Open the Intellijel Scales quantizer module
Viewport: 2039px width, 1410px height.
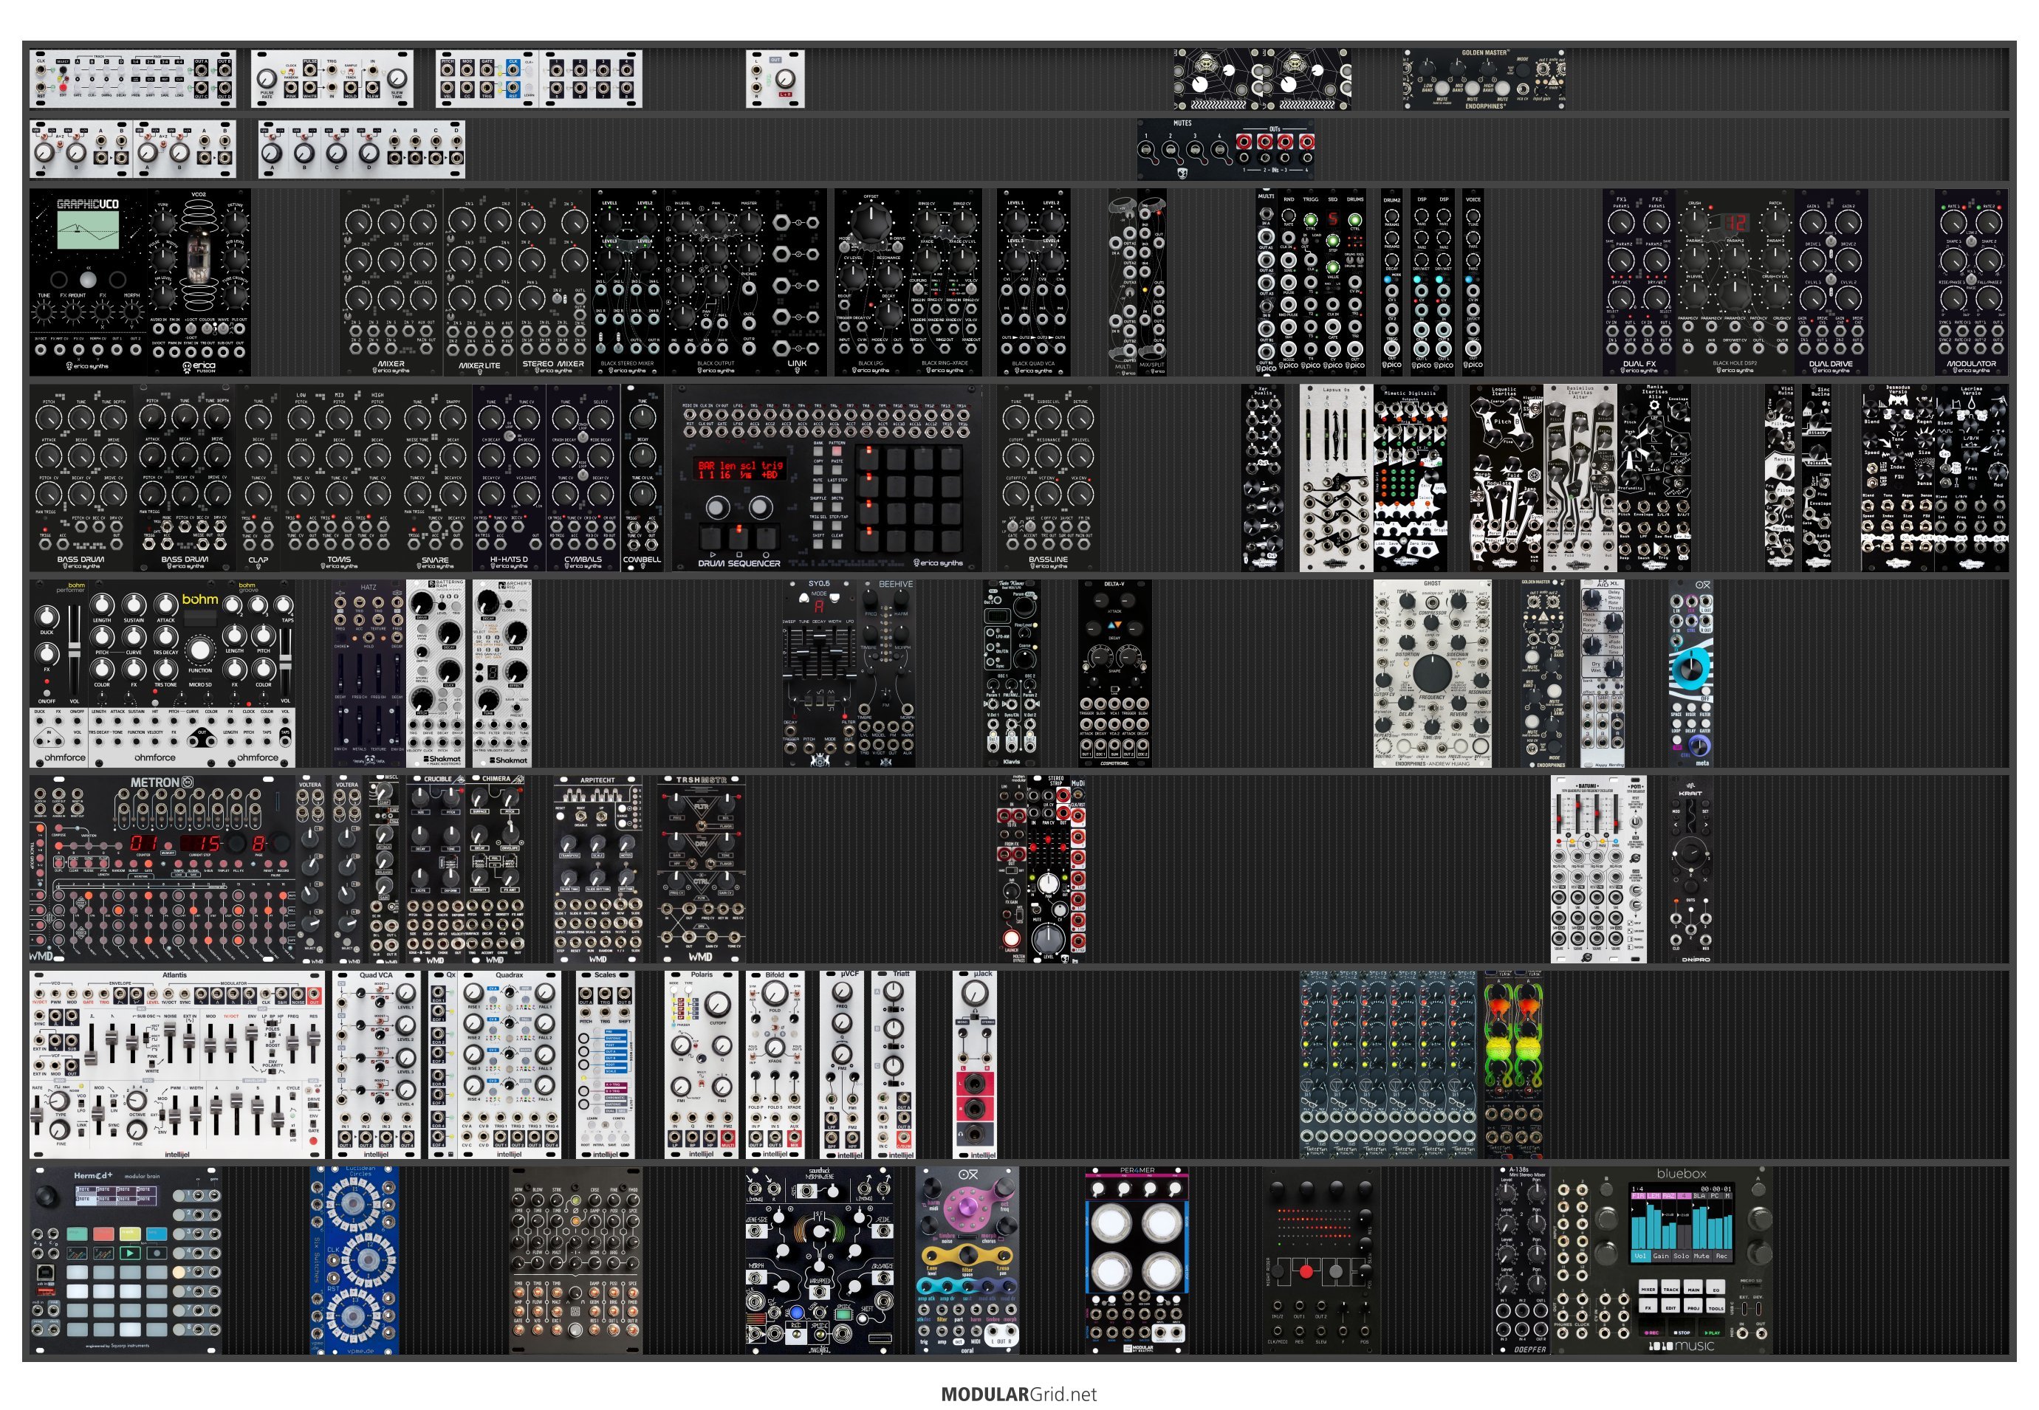pyautogui.click(x=606, y=1065)
